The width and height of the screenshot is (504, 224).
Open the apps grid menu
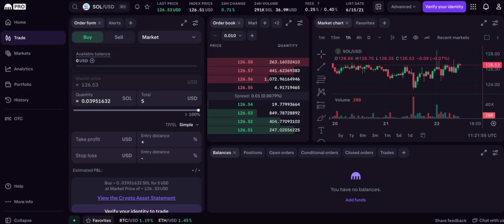click(473, 7)
